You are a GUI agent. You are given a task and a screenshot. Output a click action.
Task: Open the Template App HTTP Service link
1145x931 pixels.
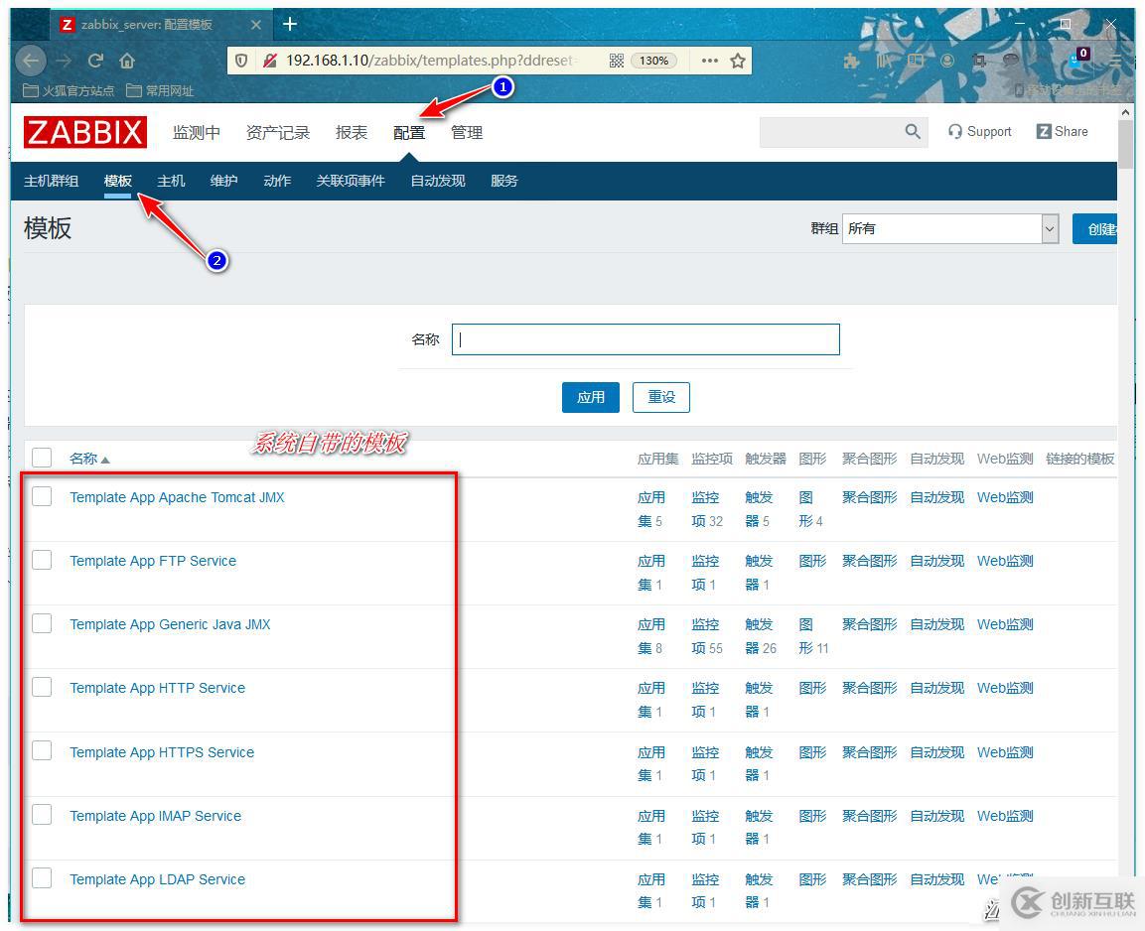(158, 688)
